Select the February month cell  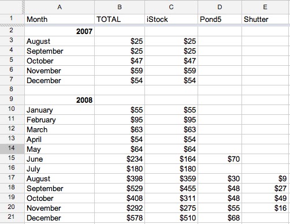[x=60, y=120]
